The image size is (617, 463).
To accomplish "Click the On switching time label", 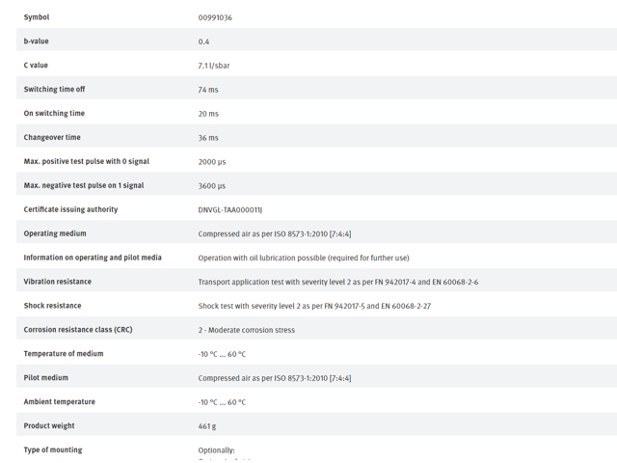I will [x=54, y=114].
